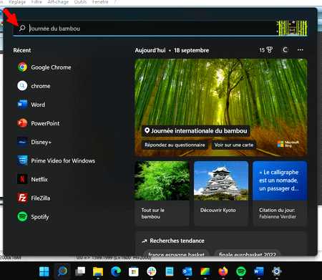The height and width of the screenshot is (280, 322).
Task: Launch Netflix from recent list
Action: click(x=33, y=179)
